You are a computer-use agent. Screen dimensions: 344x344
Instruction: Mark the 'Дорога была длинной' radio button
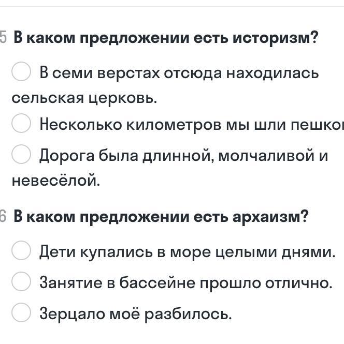tap(21, 155)
